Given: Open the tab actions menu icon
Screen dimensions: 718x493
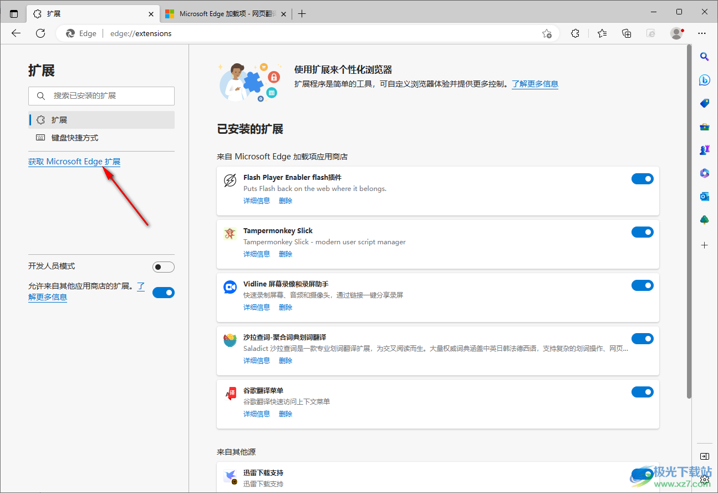Looking at the screenshot, I should pyautogui.click(x=14, y=14).
